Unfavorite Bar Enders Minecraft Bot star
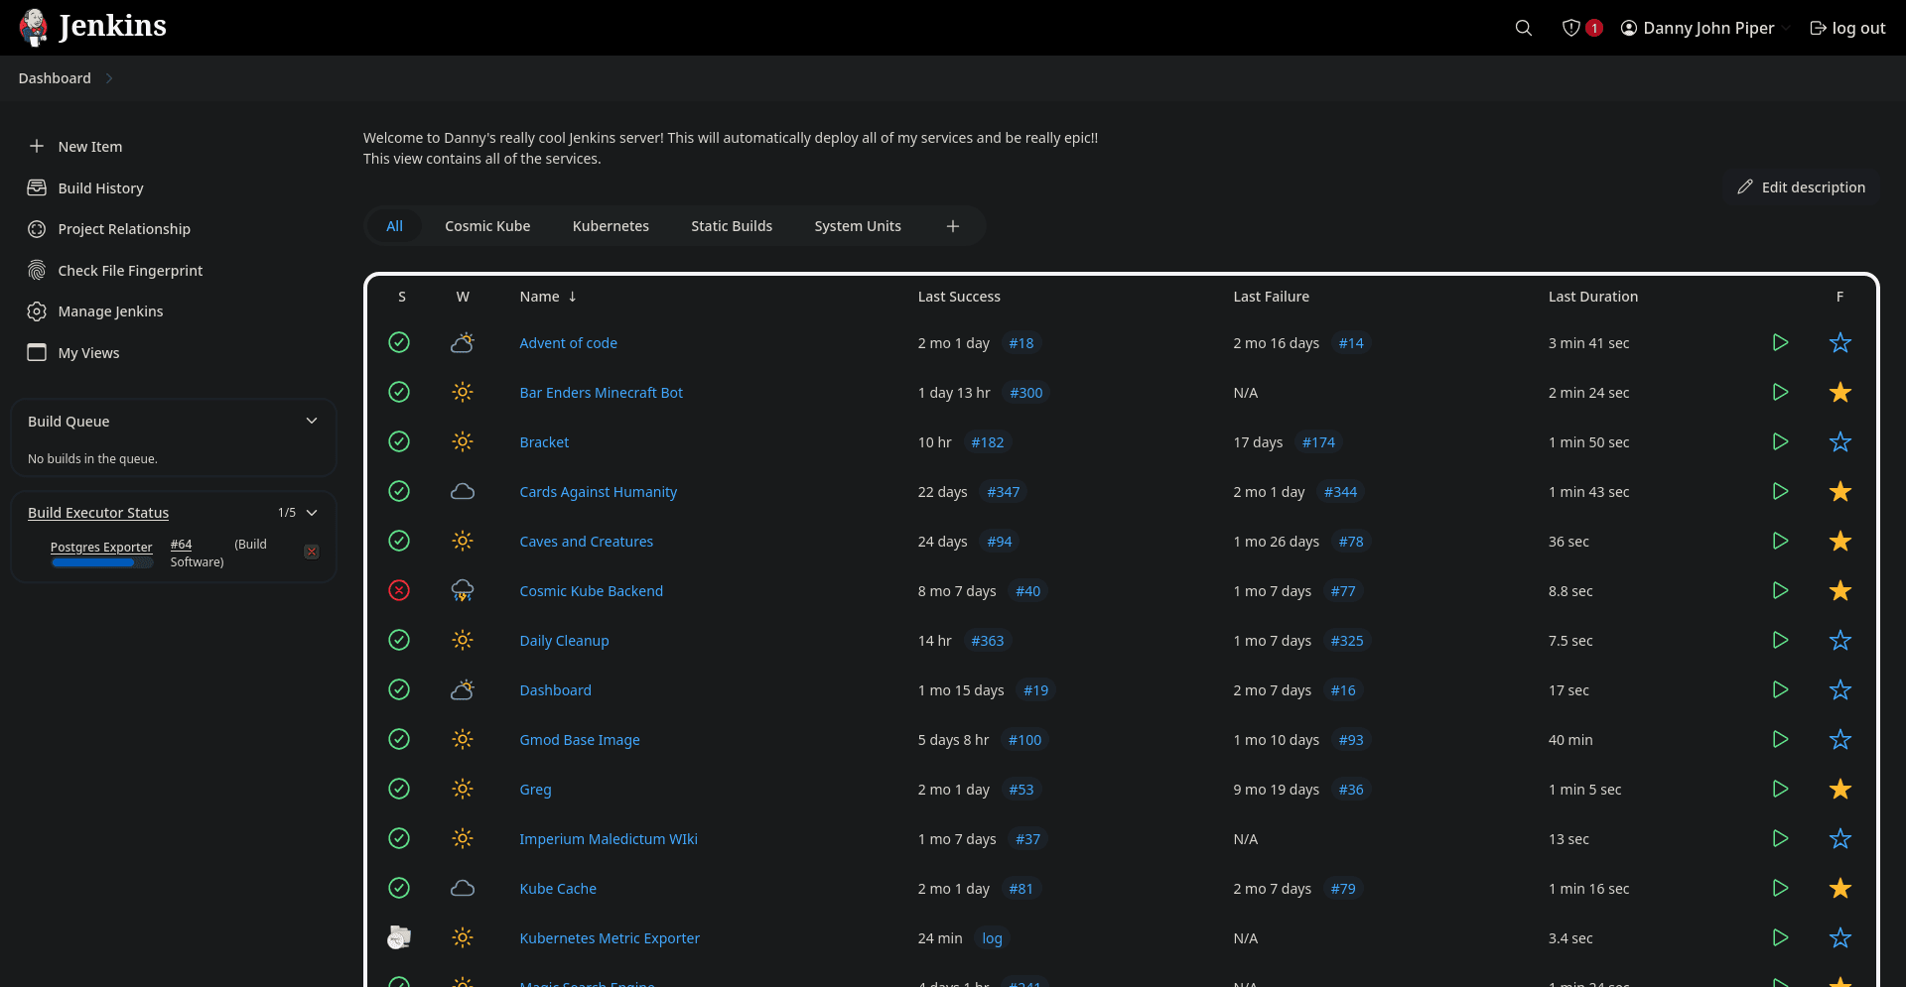The image size is (1906, 987). tap(1839, 392)
